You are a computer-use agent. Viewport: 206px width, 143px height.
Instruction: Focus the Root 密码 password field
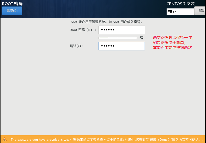coord(122,30)
